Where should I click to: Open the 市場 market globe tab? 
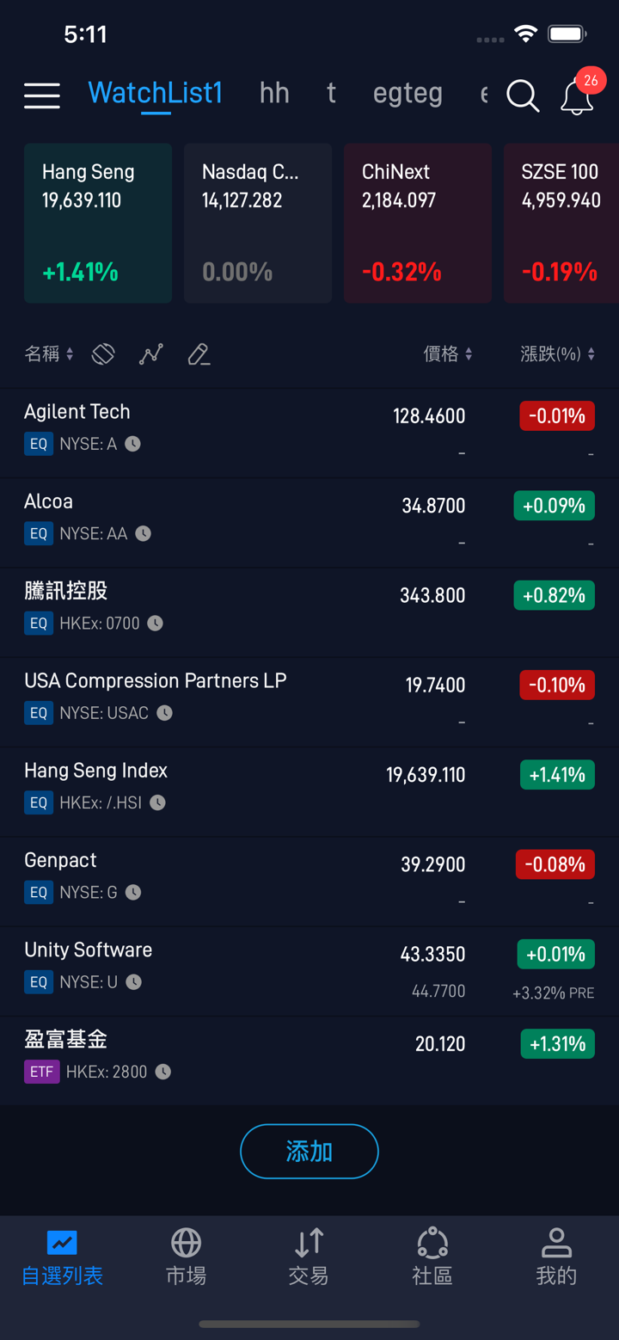pos(186,1257)
